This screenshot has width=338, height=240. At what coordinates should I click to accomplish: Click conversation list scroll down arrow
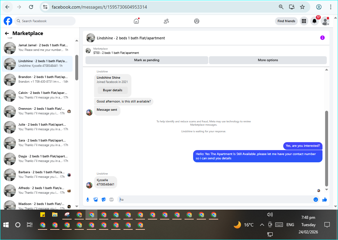(77, 206)
